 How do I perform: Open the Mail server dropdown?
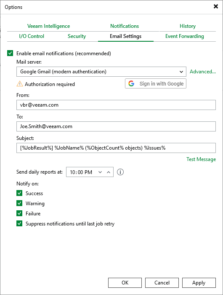[101, 72]
